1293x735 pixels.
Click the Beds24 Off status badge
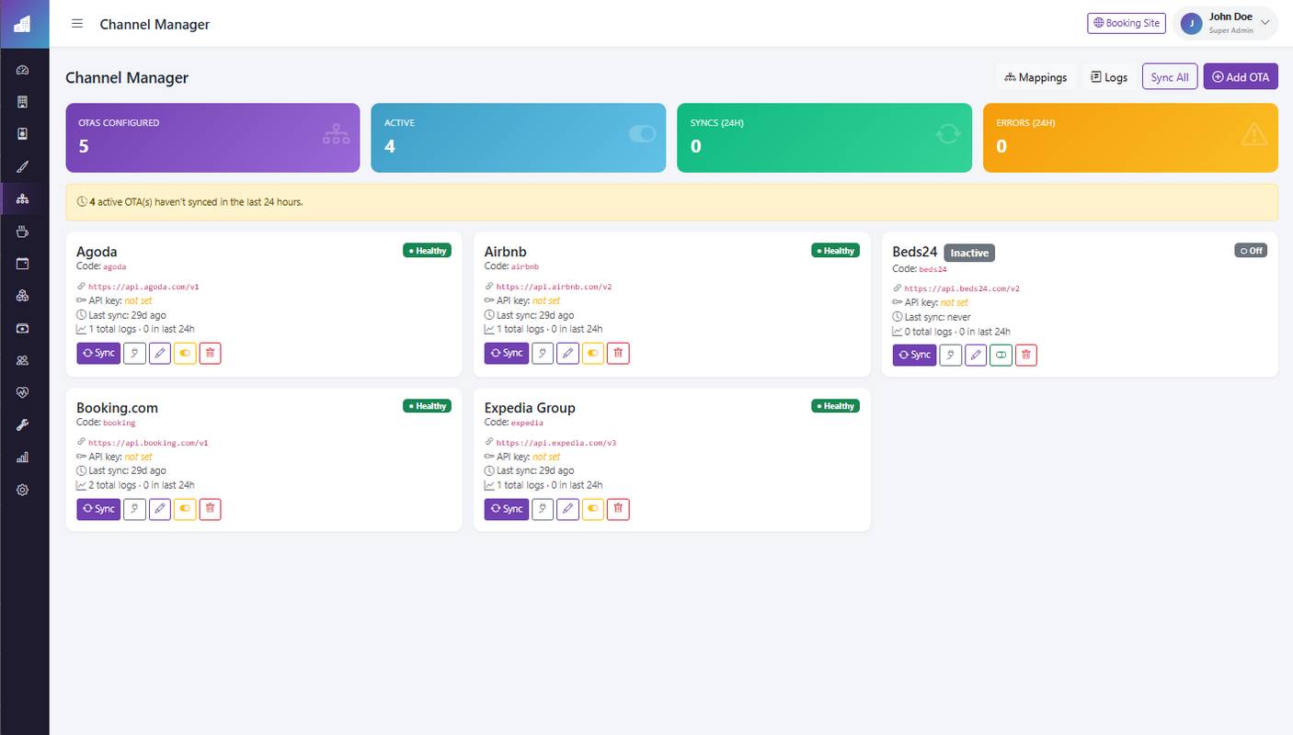tap(1251, 250)
